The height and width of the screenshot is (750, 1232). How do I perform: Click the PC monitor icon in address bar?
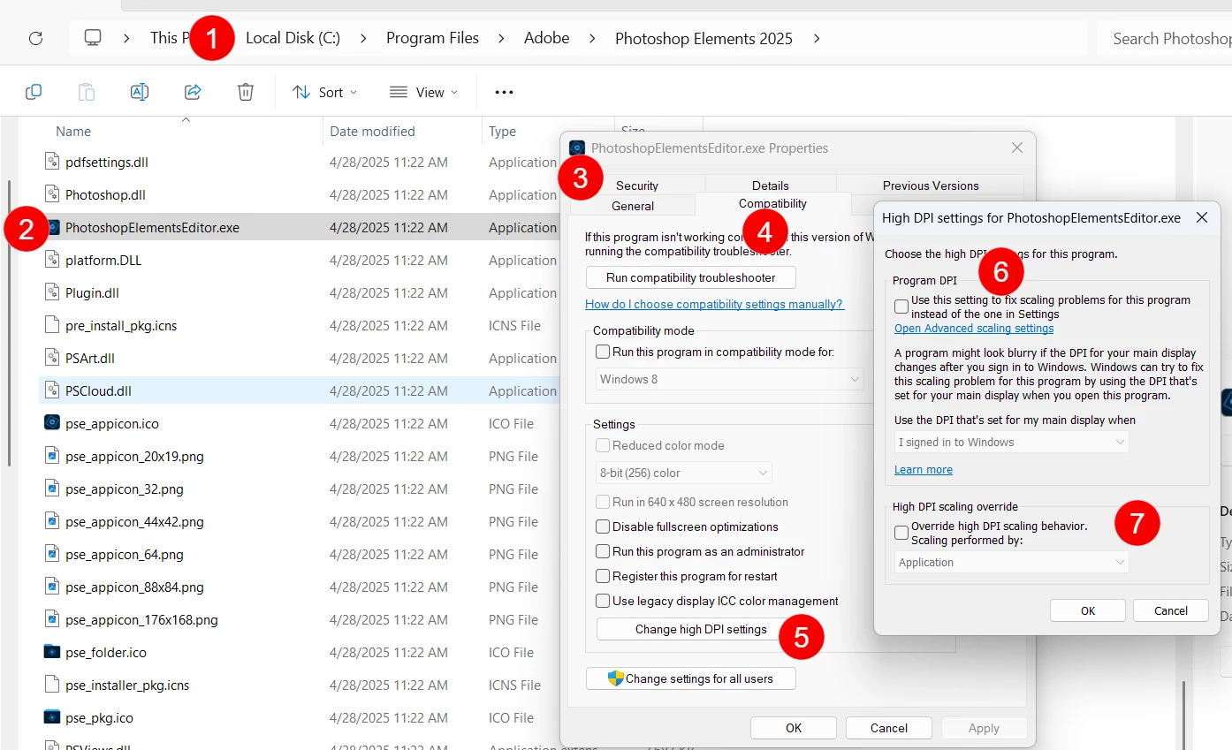(x=93, y=38)
